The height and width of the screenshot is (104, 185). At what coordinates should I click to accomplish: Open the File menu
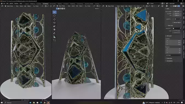4,4
